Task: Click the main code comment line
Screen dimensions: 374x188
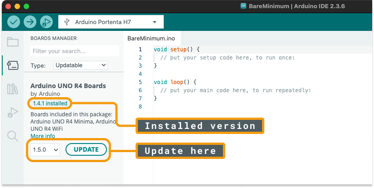Action: pyautogui.click(x=236, y=90)
